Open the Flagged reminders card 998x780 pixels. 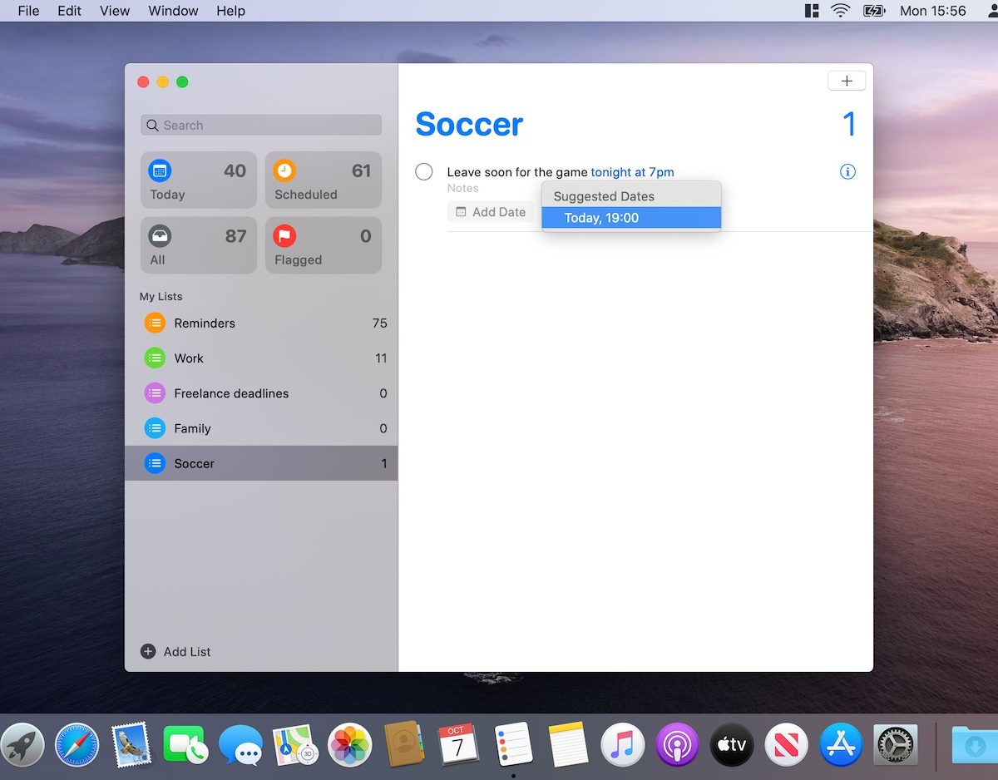(x=323, y=245)
